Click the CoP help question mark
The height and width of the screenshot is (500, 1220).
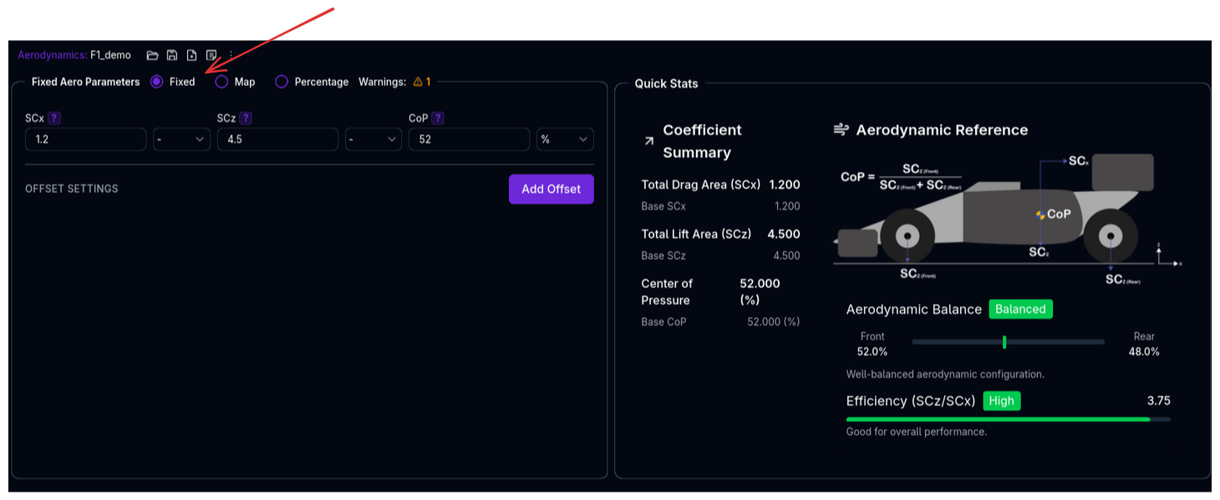[x=438, y=119]
